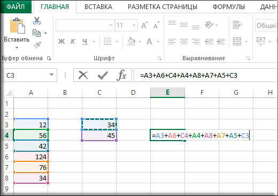Open Insert Function fx dialog
The image size is (278, 196).
click(x=122, y=75)
